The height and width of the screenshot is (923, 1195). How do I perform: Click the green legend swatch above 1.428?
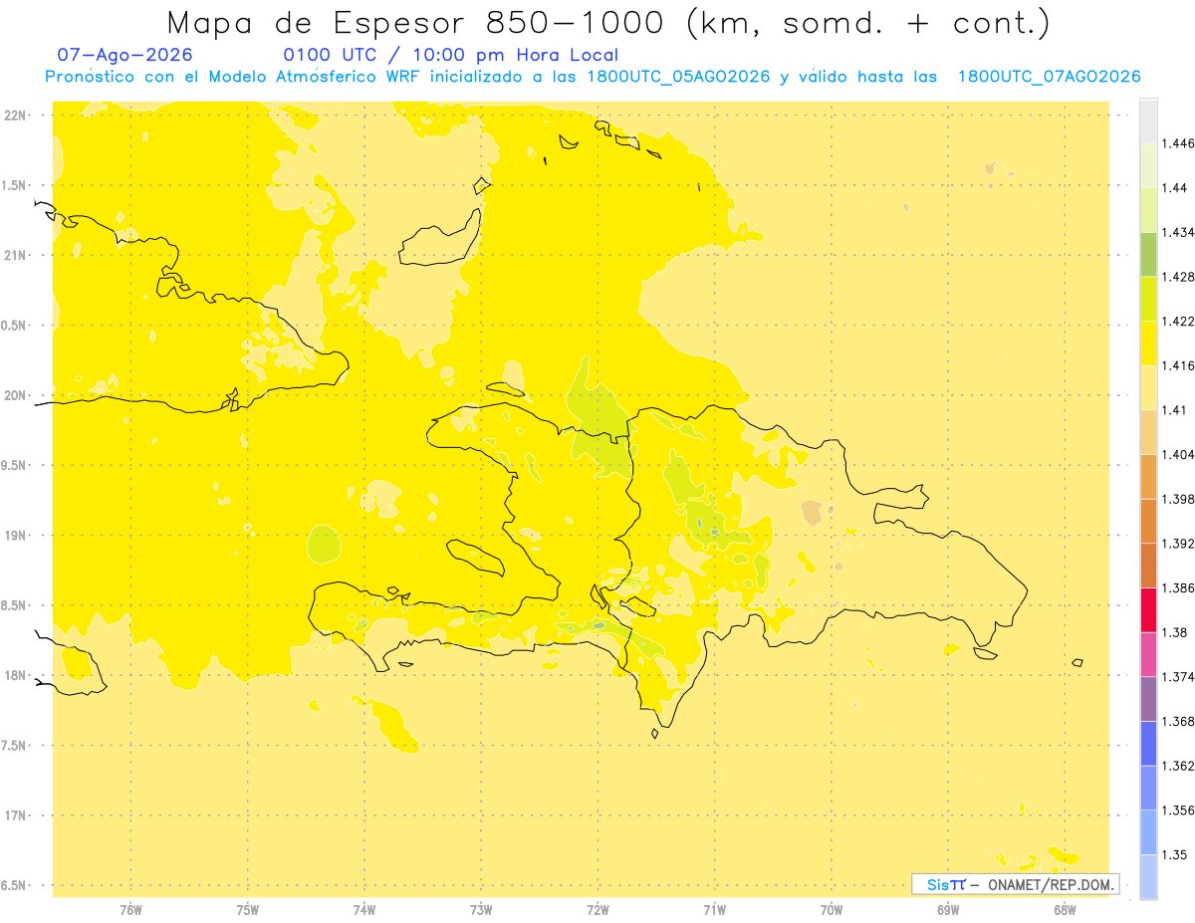(x=1148, y=254)
